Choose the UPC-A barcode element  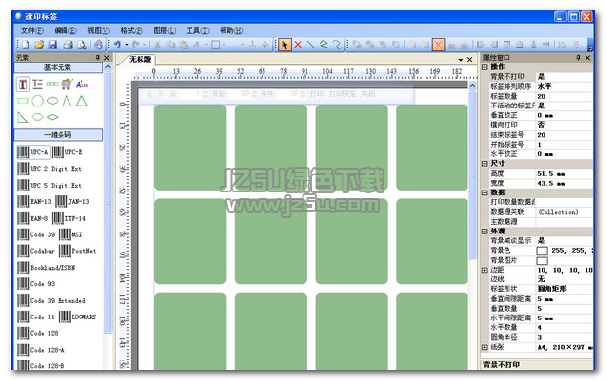(x=32, y=152)
